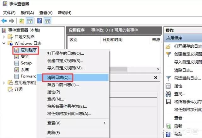This screenshot has height=138, width=202.
Task: Click the 事件查看器 (本地) root icon
Action: 4,30
